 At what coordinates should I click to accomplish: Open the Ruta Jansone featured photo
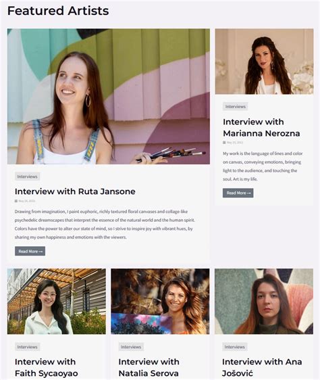(109, 97)
